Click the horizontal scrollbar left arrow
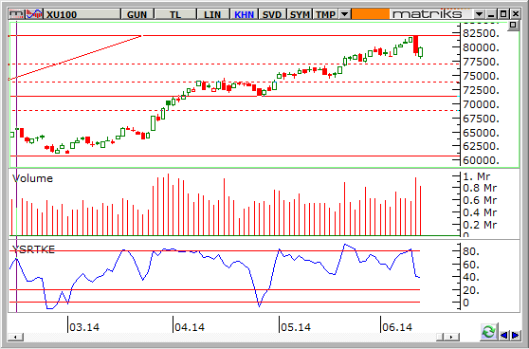This screenshot has height=349, width=529. coord(16,337)
